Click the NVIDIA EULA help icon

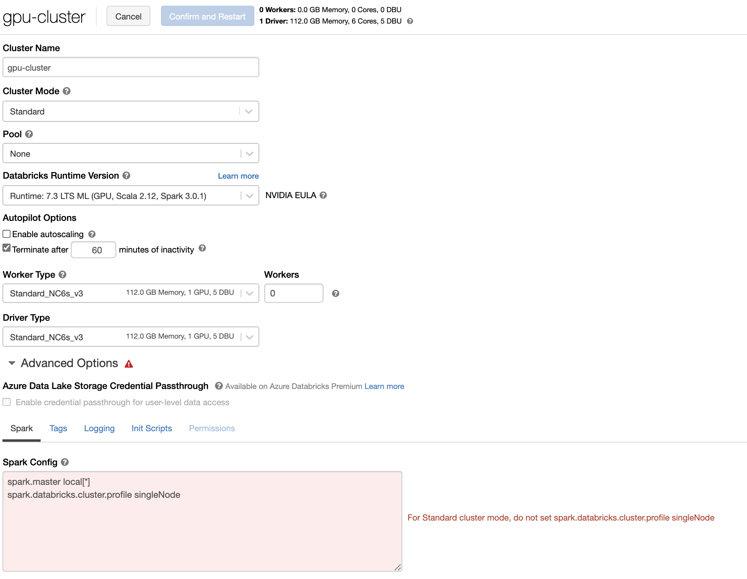[x=323, y=195]
